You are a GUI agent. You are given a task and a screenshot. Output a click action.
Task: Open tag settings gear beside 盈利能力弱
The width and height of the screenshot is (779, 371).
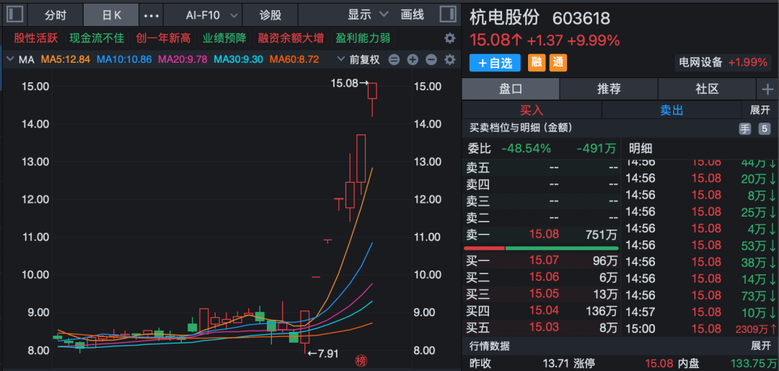pyautogui.click(x=449, y=38)
